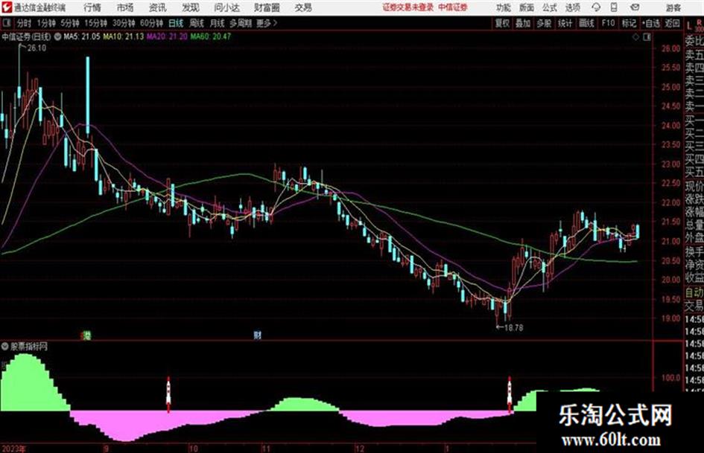Click the MA60: 20.47 indicator value

210,36
